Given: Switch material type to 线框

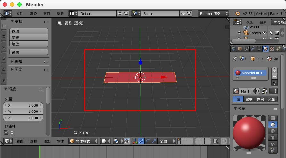Looking at the screenshot, I should click(x=249, y=99).
